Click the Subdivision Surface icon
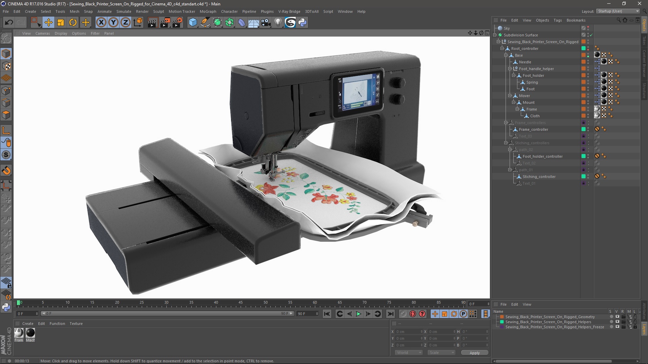The image size is (648, 364). (502, 35)
